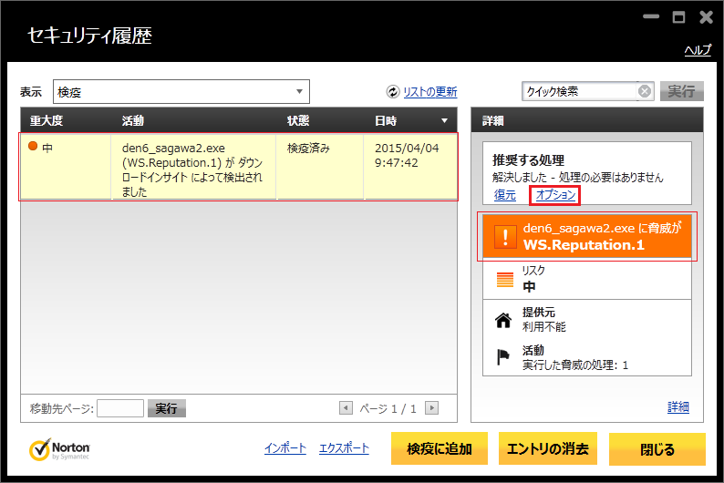Click the refresh icon beside リストの更新
This screenshot has width=724, height=483.
tap(392, 92)
